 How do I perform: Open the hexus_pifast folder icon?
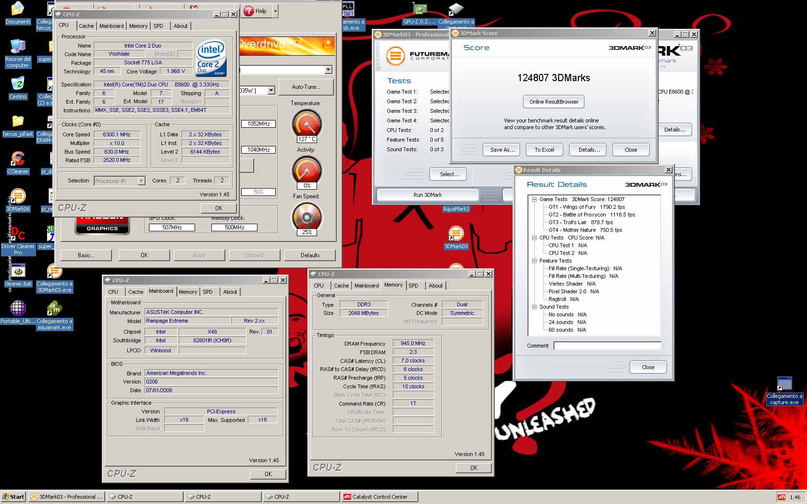(x=18, y=120)
